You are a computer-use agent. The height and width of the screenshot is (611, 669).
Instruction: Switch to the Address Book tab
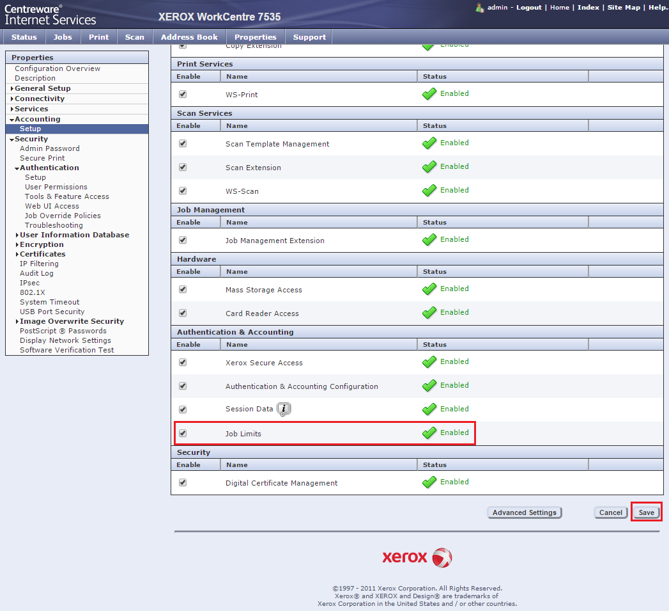(x=189, y=37)
